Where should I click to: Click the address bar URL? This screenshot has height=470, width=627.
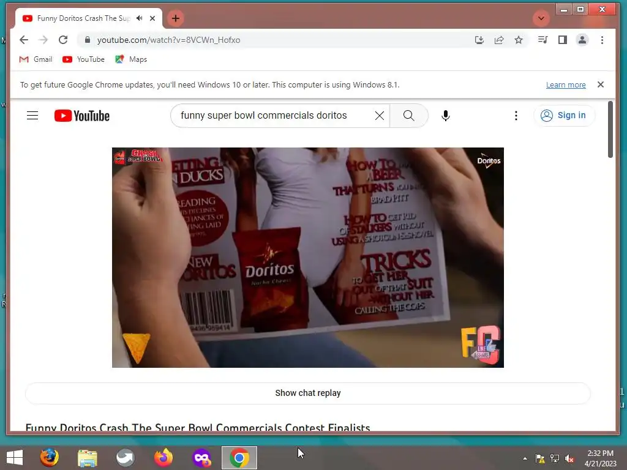(x=168, y=40)
